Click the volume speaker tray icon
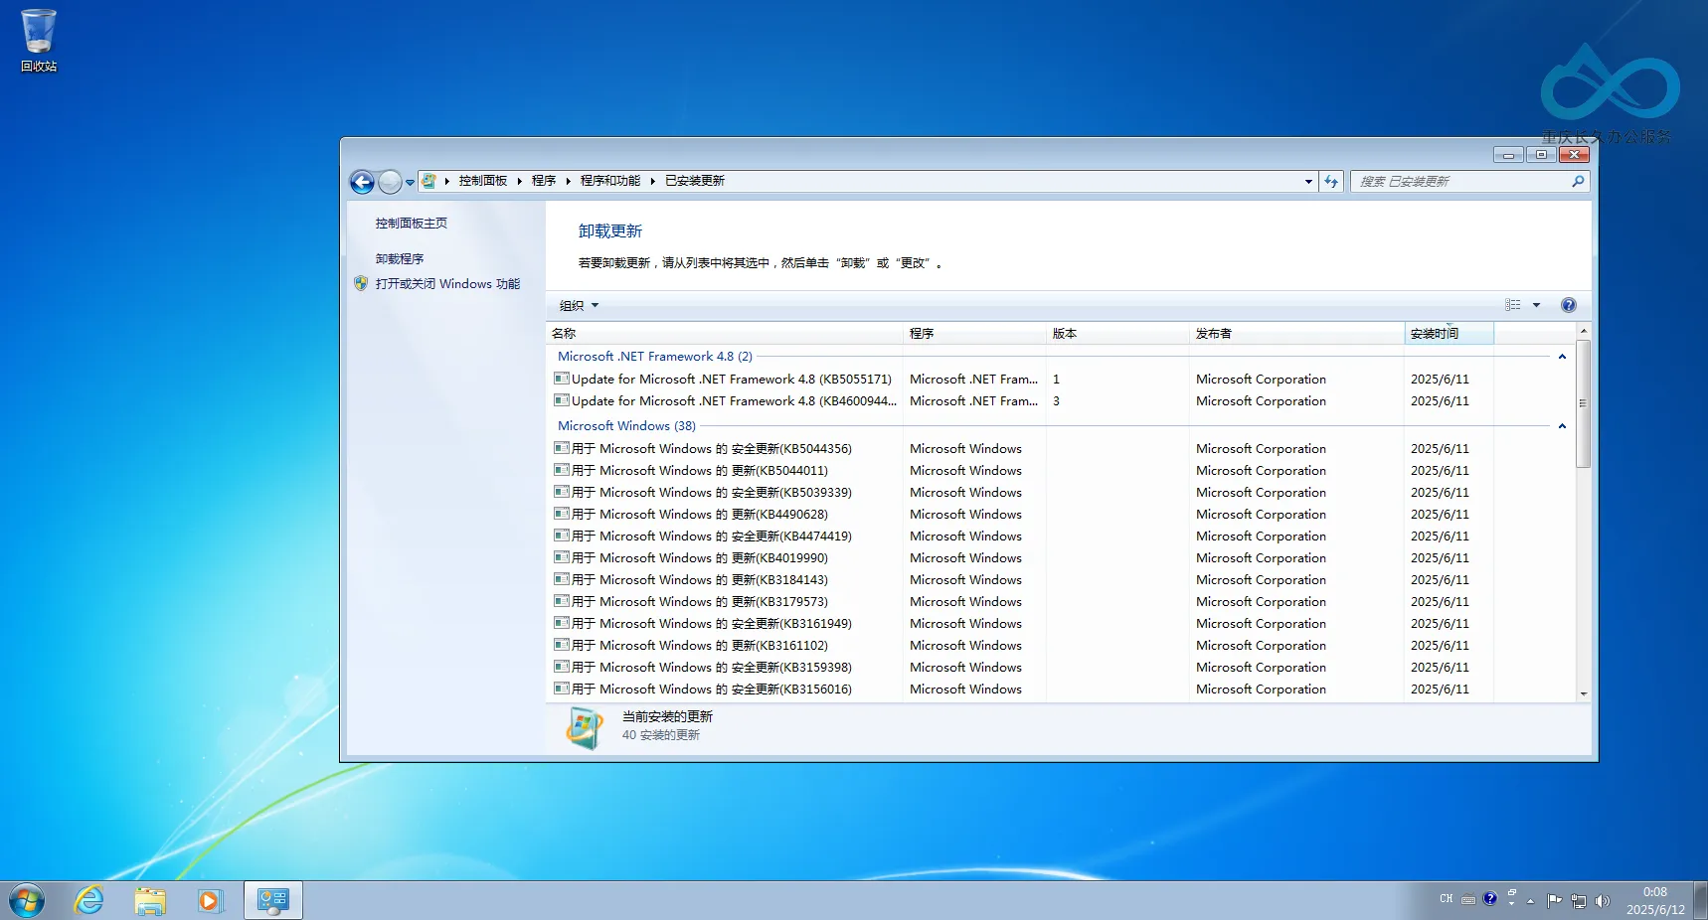The height and width of the screenshot is (920, 1708). coord(1602,901)
